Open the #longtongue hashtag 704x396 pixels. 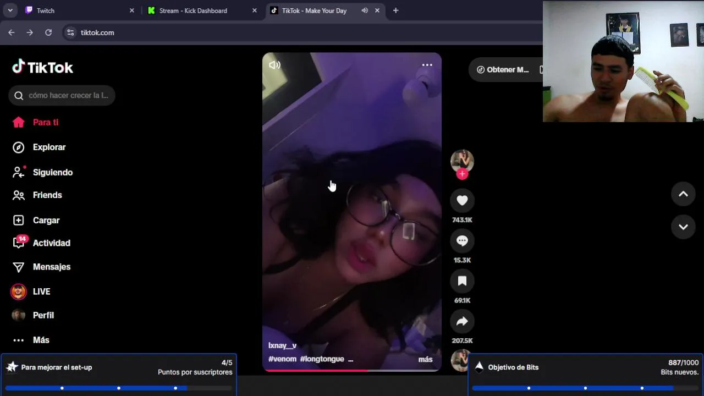[322, 359]
